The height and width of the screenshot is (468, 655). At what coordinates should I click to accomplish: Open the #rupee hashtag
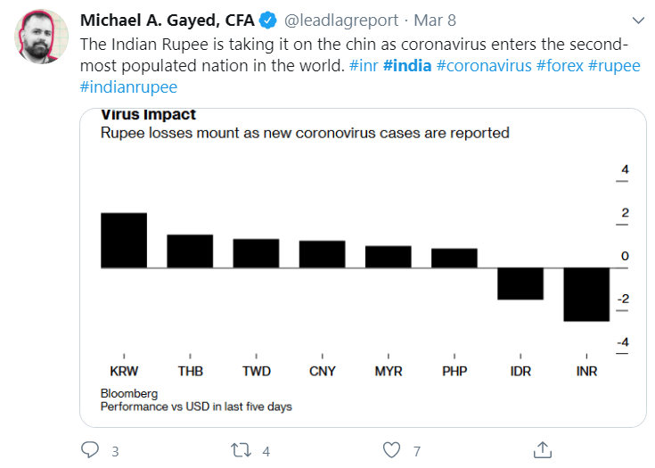click(x=614, y=67)
